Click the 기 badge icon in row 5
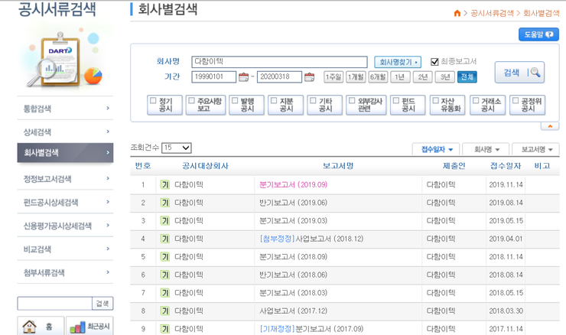566x335 pixels. point(165,257)
